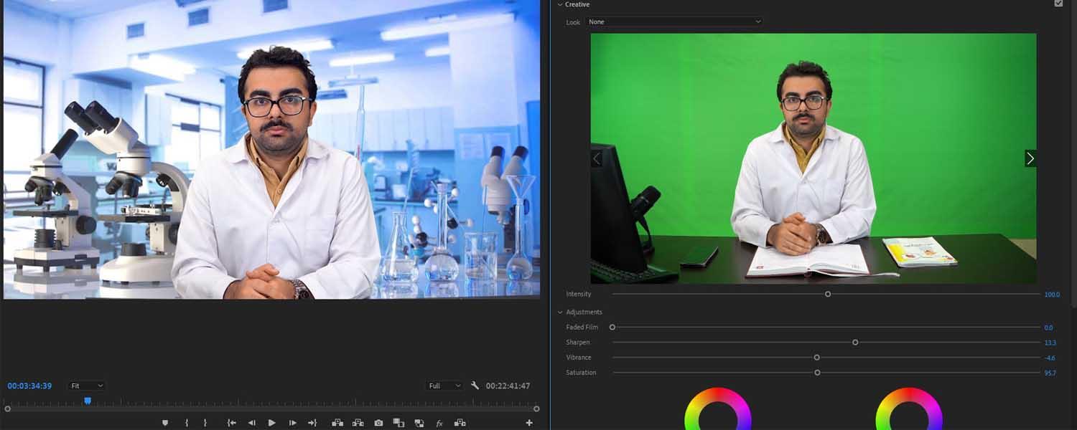Open the Look dropdown set to None

[673, 22]
